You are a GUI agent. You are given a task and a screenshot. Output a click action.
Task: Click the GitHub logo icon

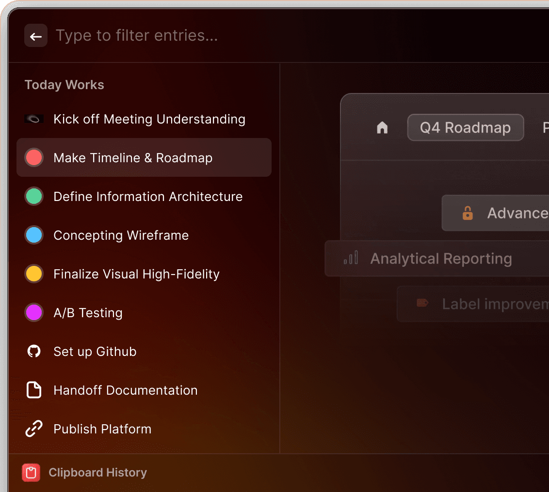click(34, 352)
